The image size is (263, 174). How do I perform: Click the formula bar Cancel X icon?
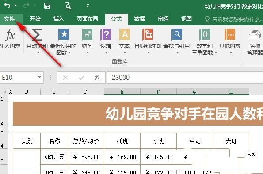[x=65, y=78]
